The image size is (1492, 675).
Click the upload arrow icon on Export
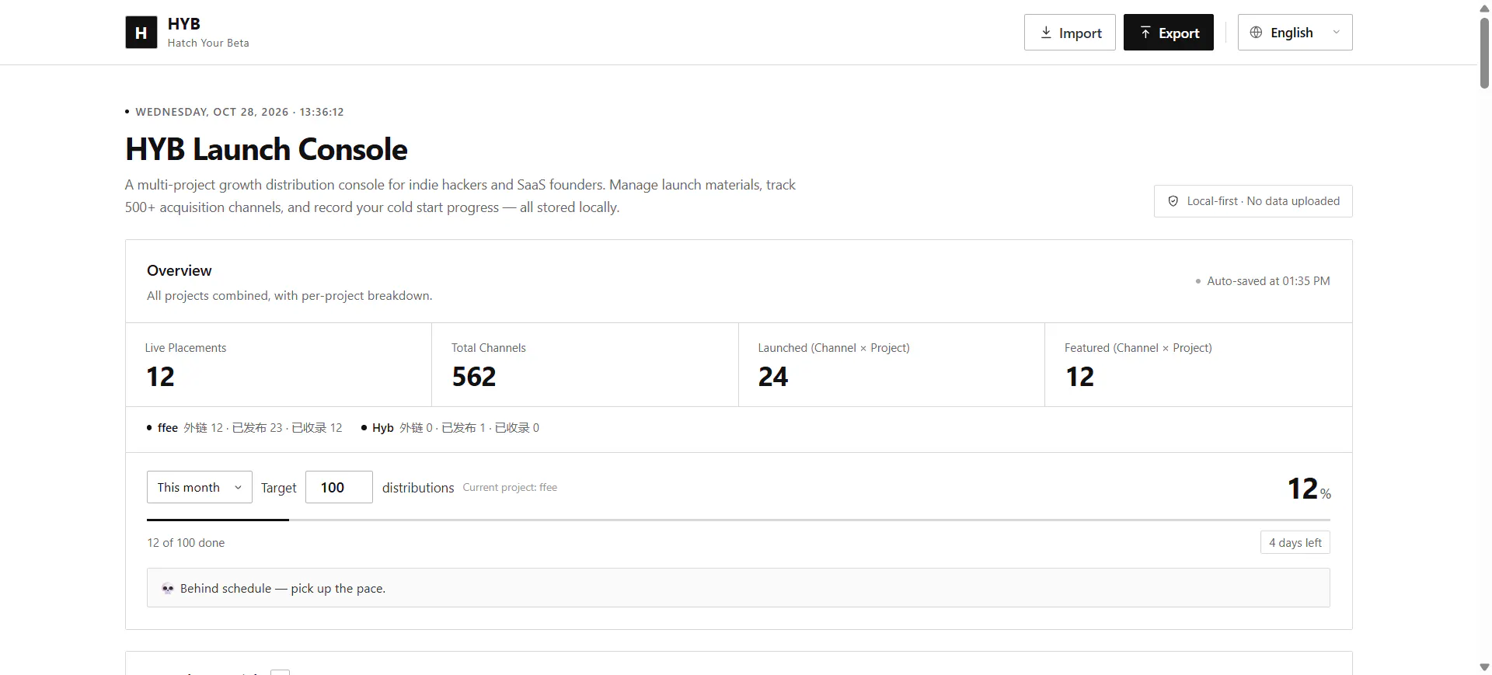[1145, 33]
